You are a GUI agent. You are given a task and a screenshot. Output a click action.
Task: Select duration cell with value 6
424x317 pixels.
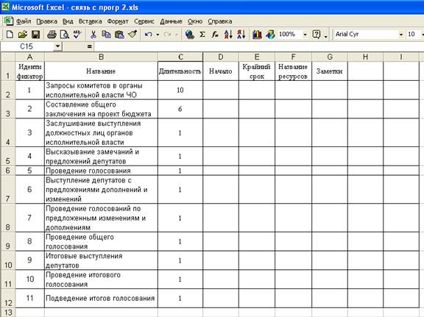[x=180, y=109]
